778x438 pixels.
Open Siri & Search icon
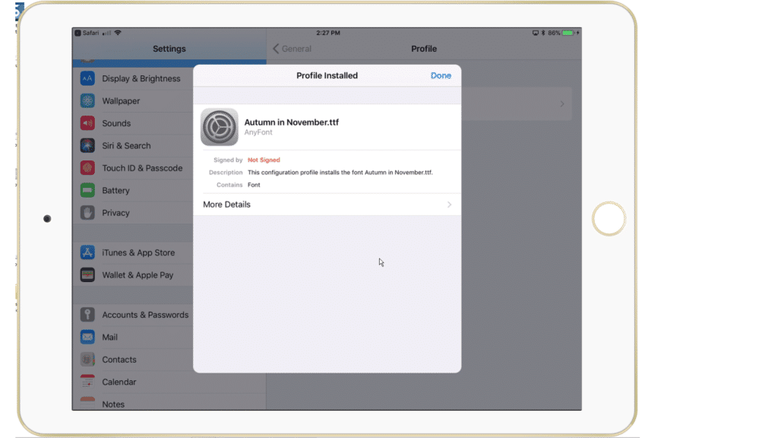pyautogui.click(x=87, y=145)
